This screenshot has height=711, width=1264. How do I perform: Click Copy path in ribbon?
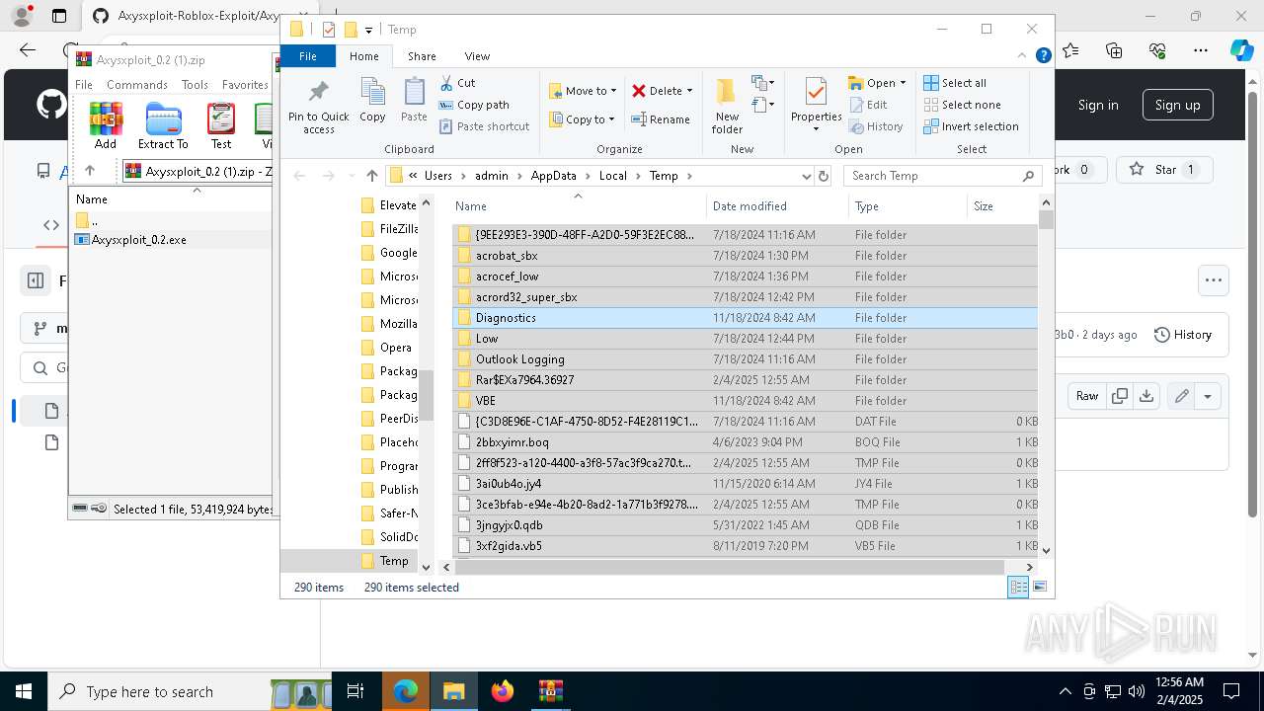474,105
